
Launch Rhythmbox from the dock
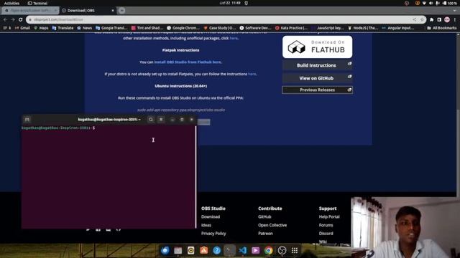point(190,250)
